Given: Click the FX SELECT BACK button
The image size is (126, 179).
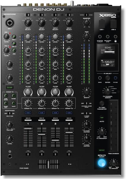Looking at the screenshot, I should coord(100,78).
